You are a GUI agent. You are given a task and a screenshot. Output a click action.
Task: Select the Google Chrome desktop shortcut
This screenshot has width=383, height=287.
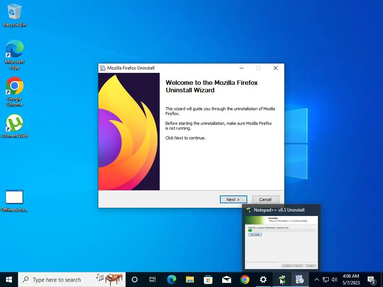coord(15,92)
